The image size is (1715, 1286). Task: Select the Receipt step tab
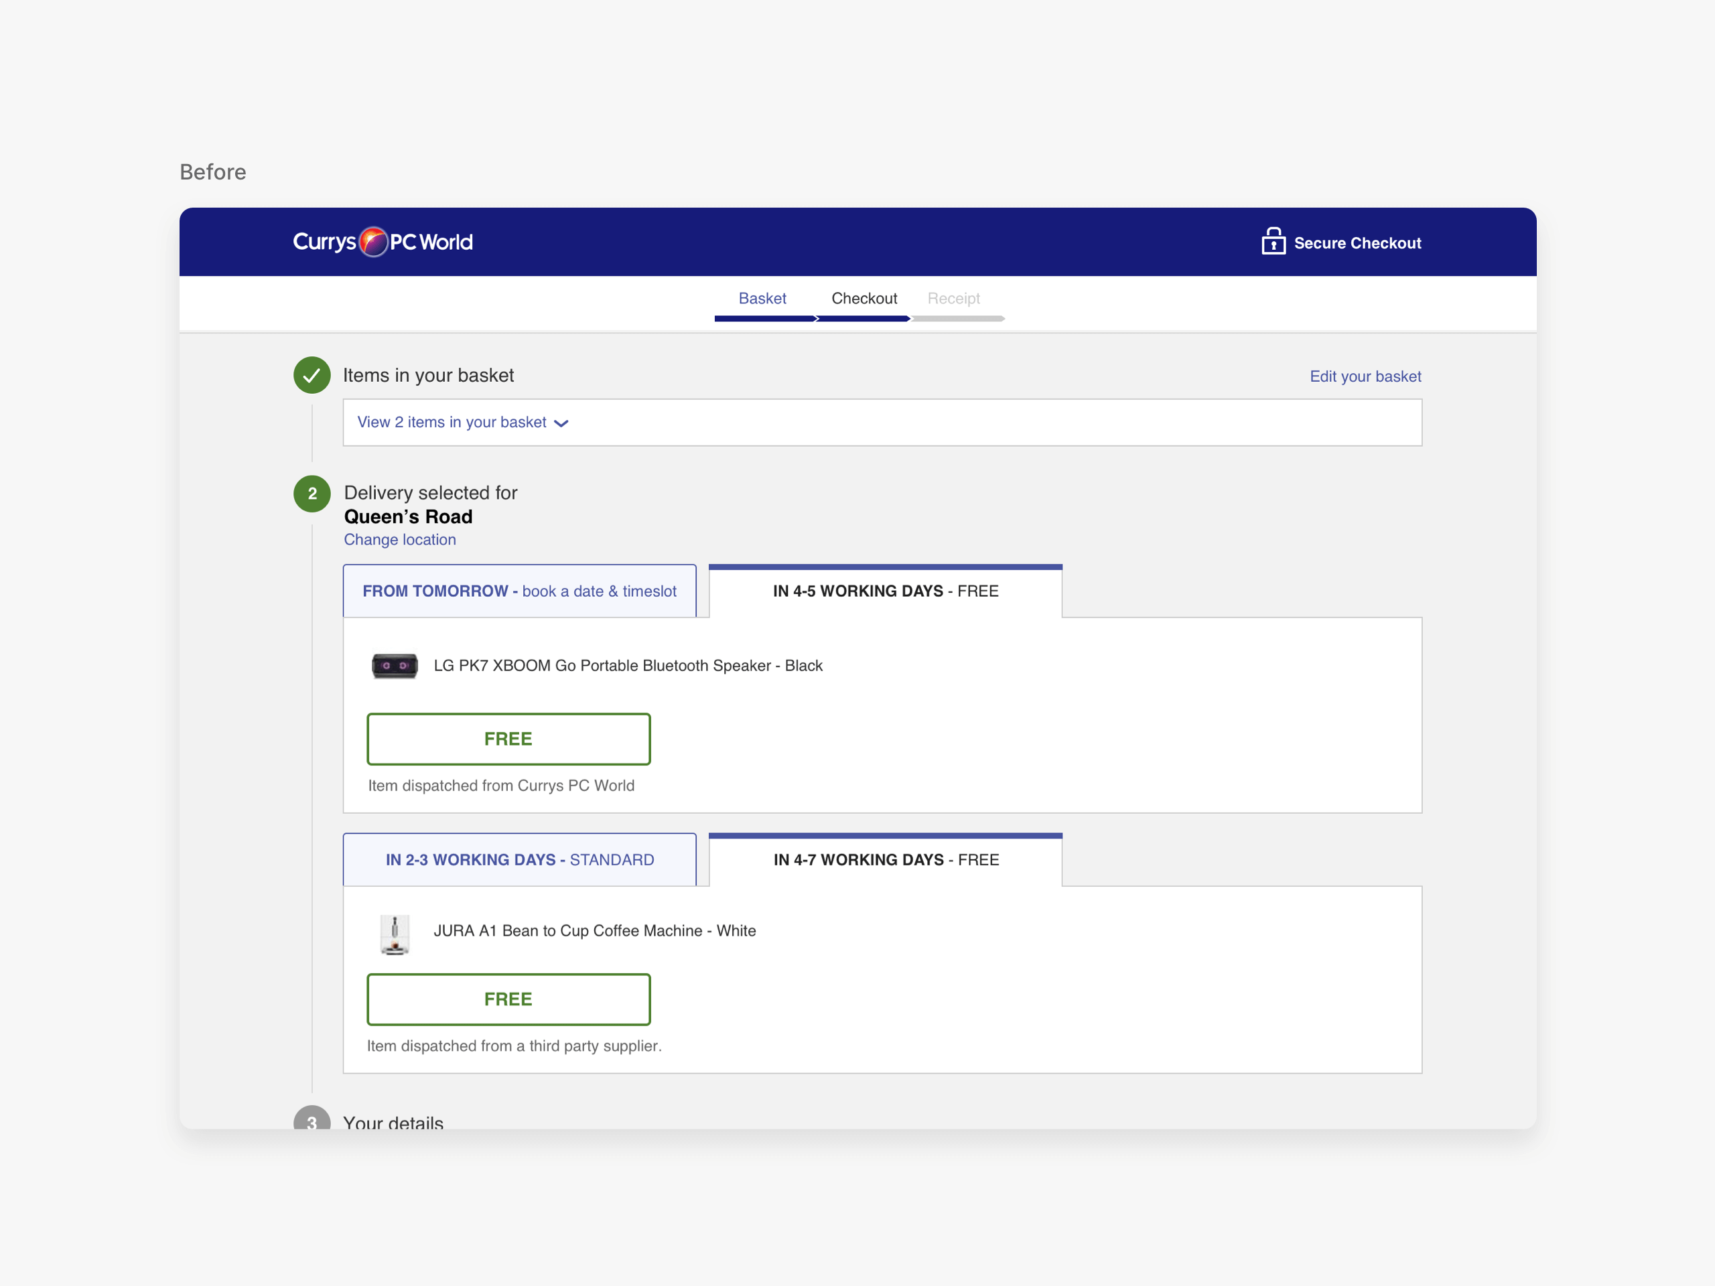coord(953,299)
